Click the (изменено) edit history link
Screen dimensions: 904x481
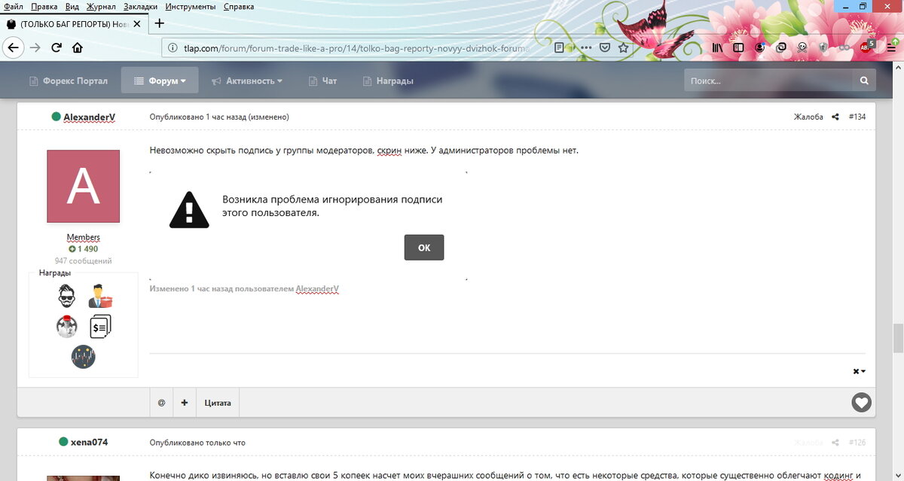269,117
